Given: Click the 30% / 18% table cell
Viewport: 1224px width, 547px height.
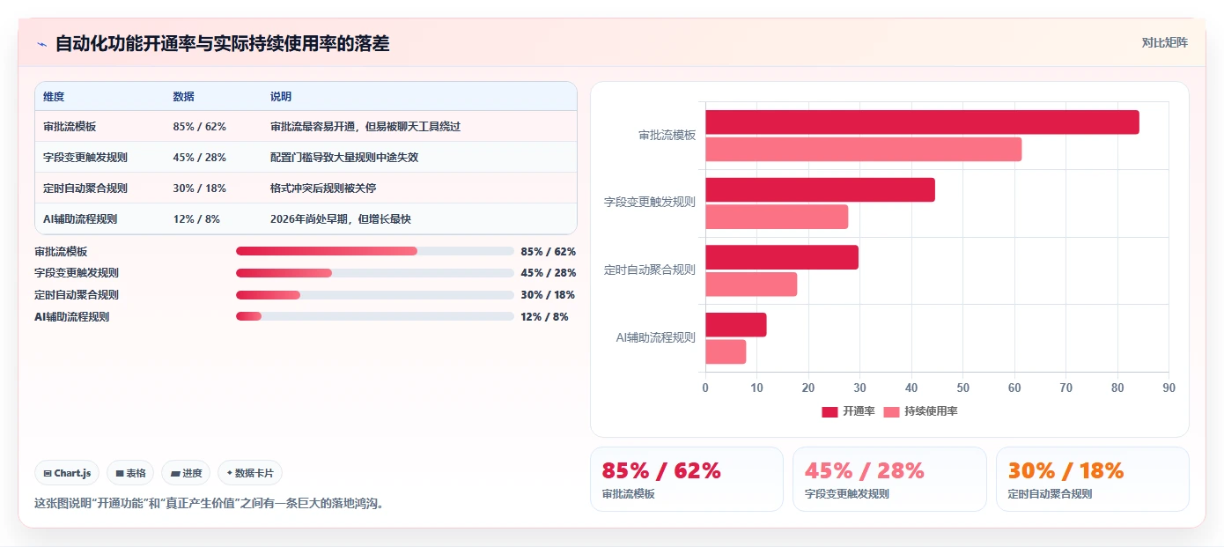Looking at the screenshot, I should point(200,188).
